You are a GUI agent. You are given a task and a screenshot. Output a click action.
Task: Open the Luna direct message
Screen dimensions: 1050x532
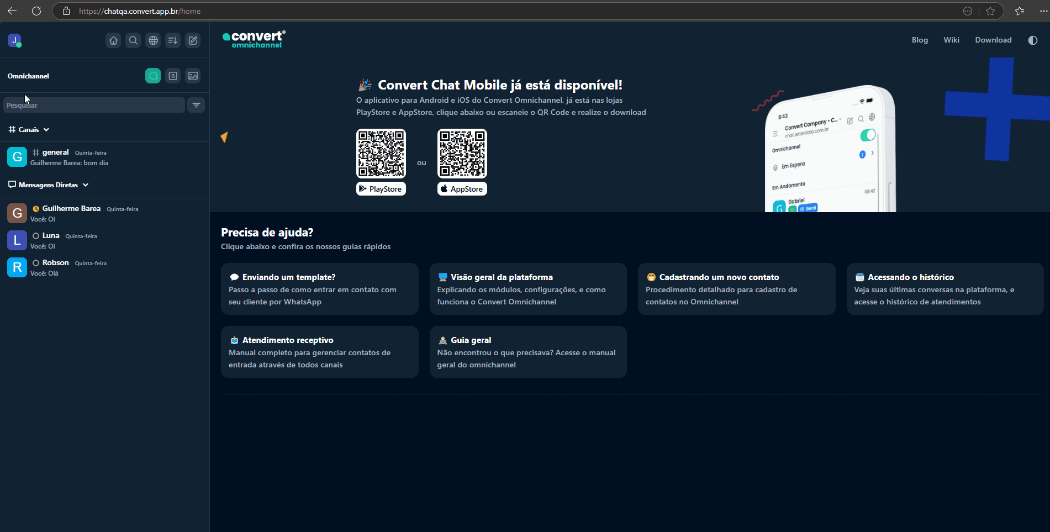pos(105,241)
